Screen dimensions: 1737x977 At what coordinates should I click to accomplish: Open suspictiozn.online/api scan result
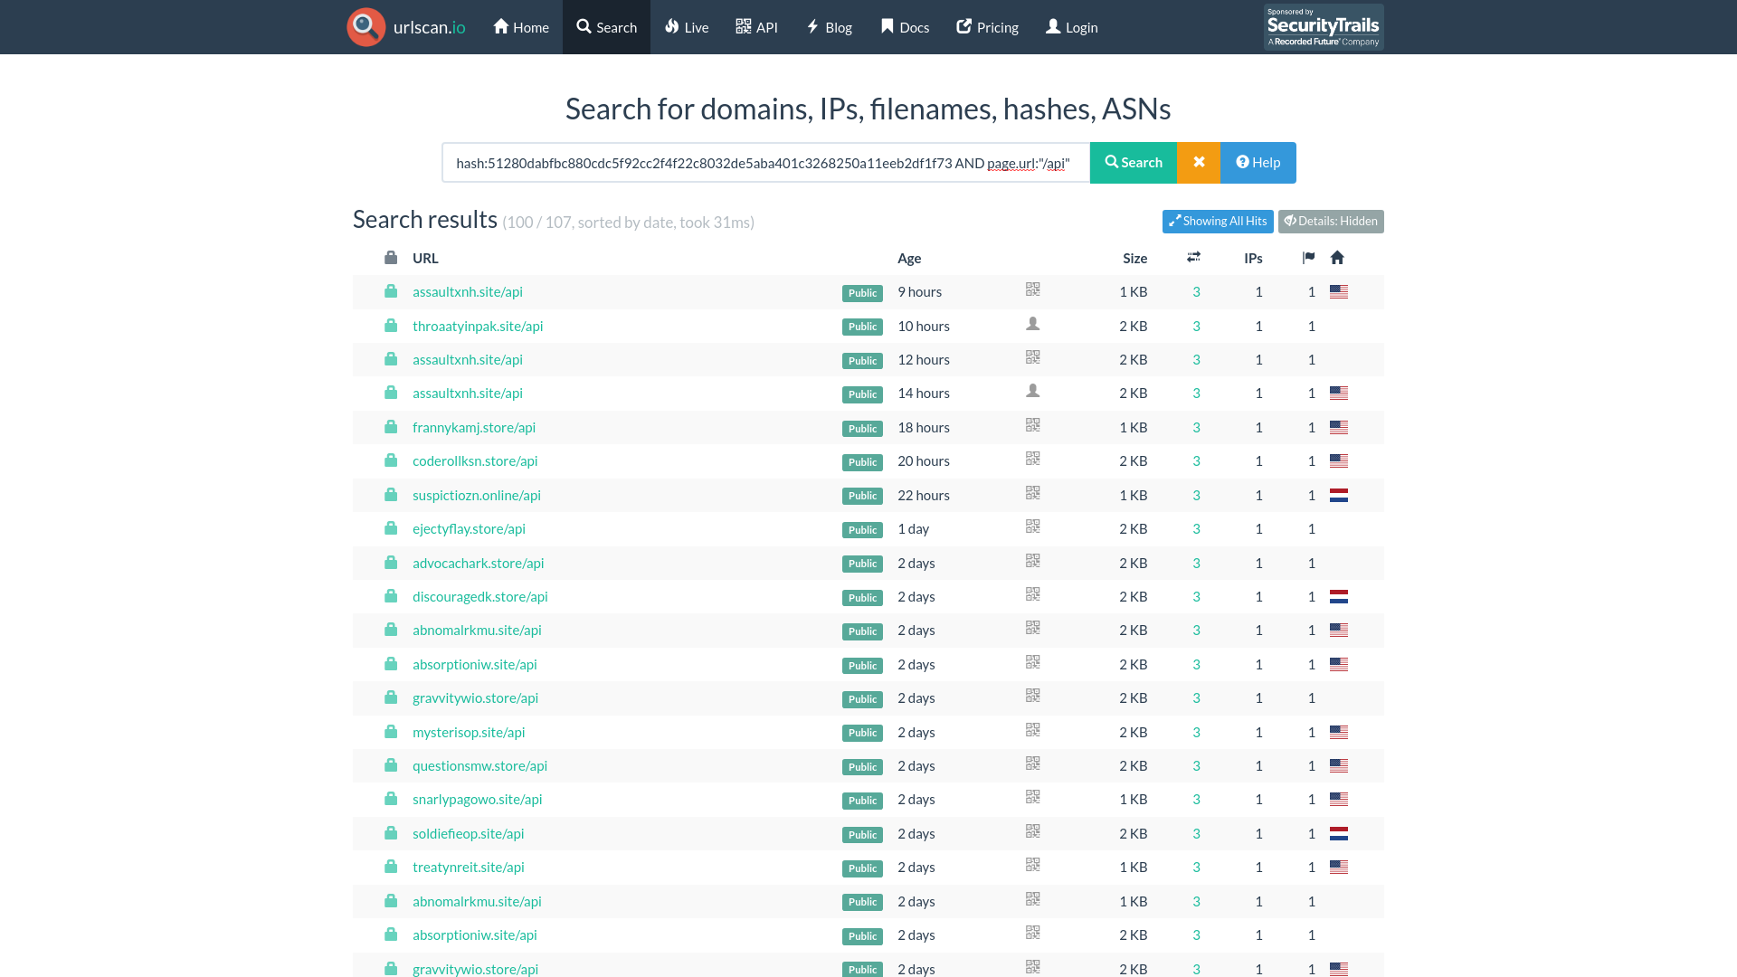(x=477, y=494)
